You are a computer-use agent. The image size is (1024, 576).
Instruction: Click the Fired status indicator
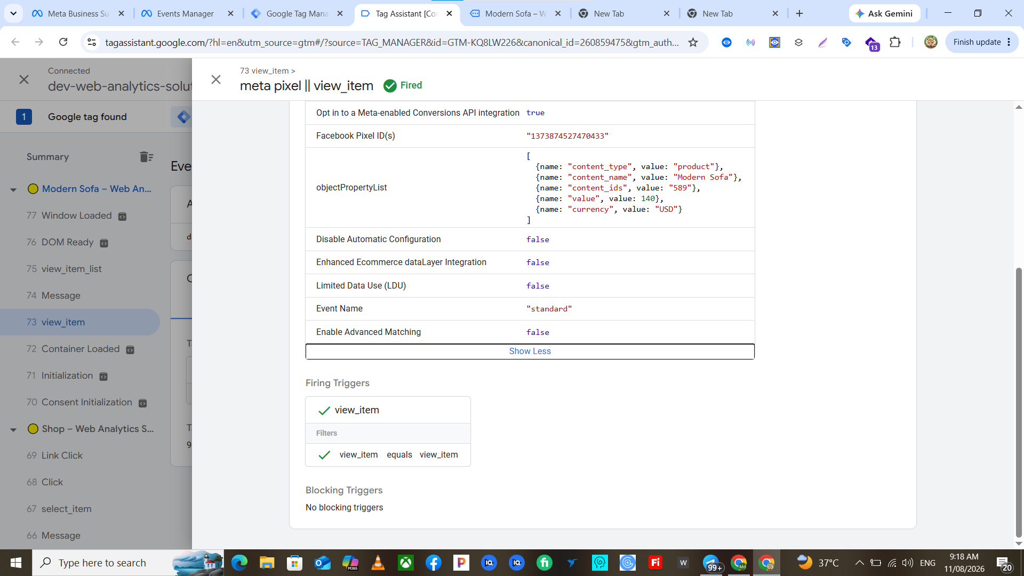point(403,85)
